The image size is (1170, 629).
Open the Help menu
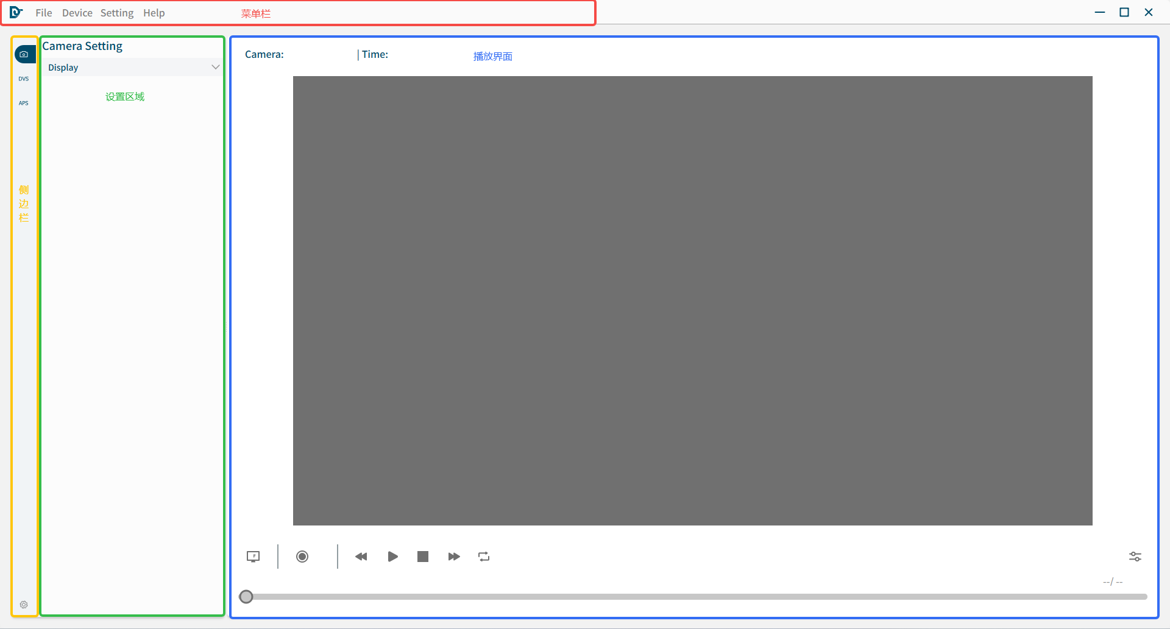[x=154, y=13]
